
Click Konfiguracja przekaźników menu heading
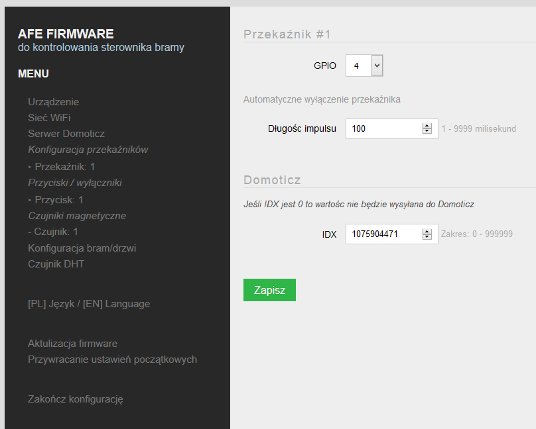tap(88, 150)
